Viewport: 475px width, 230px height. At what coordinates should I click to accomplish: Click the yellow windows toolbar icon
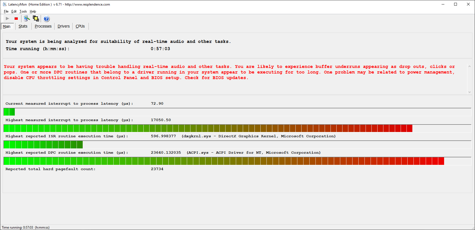pos(36,19)
